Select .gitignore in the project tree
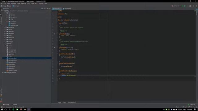 tap(10, 54)
